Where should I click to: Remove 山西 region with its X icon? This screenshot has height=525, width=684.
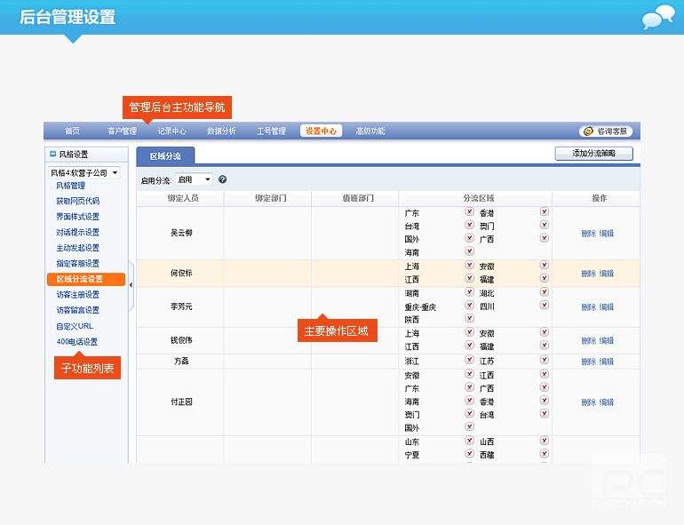(544, 441)
